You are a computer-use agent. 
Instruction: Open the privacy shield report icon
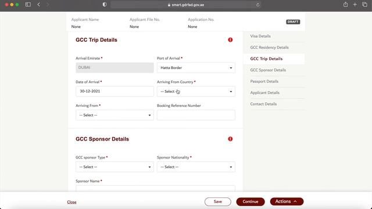(x=105, y=5)
